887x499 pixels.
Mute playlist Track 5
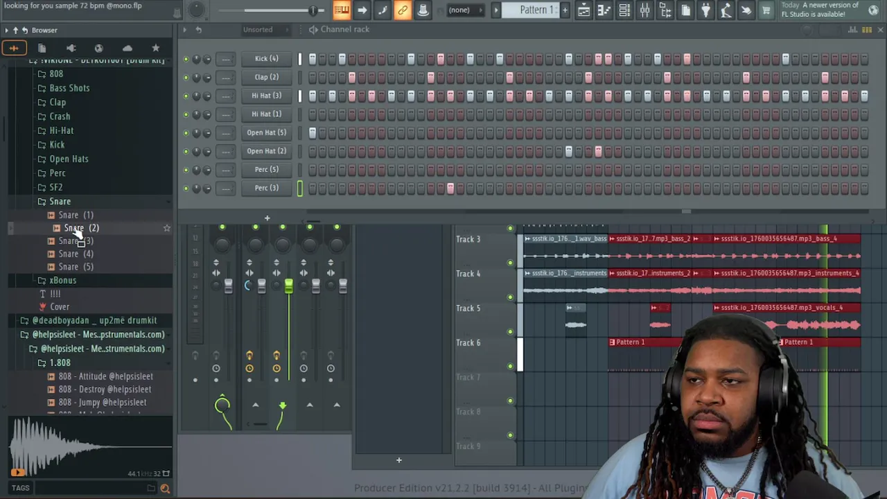(511, 331)
